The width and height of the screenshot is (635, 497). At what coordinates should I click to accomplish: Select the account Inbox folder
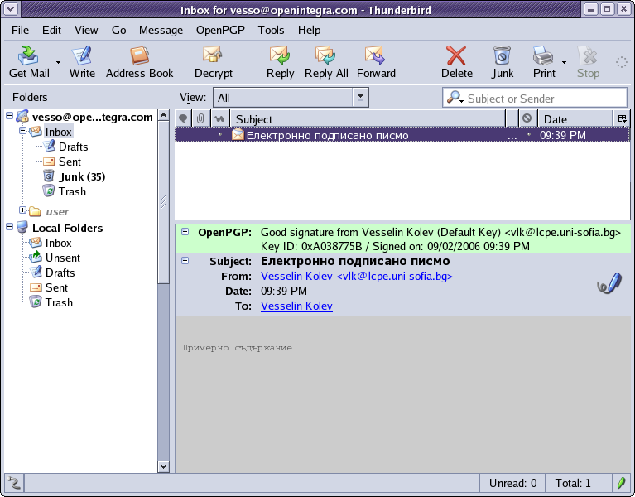pyautogui.click(x=58, y=132)
